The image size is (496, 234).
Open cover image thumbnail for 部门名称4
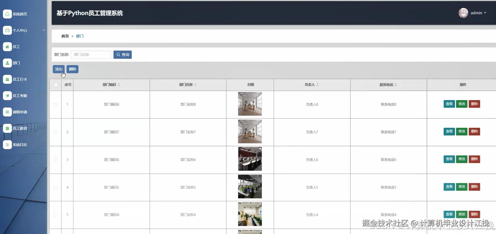(250, 214)
